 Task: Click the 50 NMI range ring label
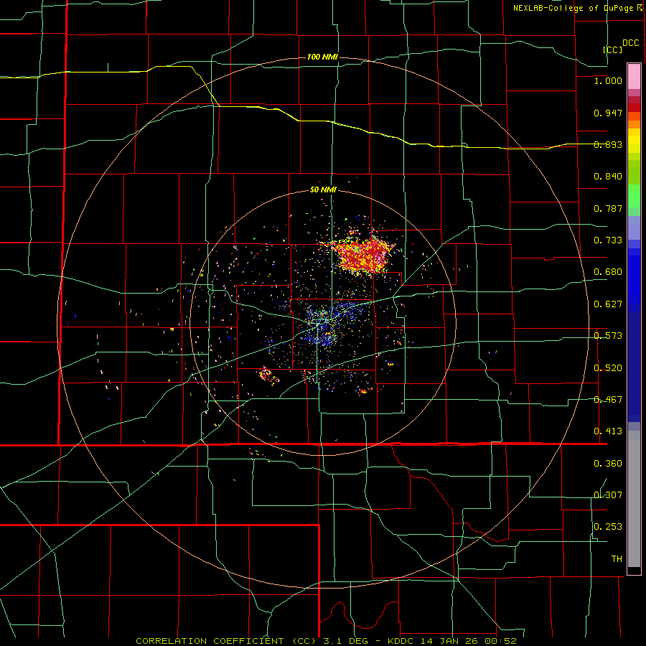pos(323,190)
